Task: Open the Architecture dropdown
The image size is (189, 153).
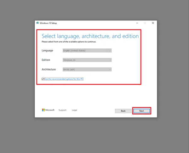Action: 87,70
